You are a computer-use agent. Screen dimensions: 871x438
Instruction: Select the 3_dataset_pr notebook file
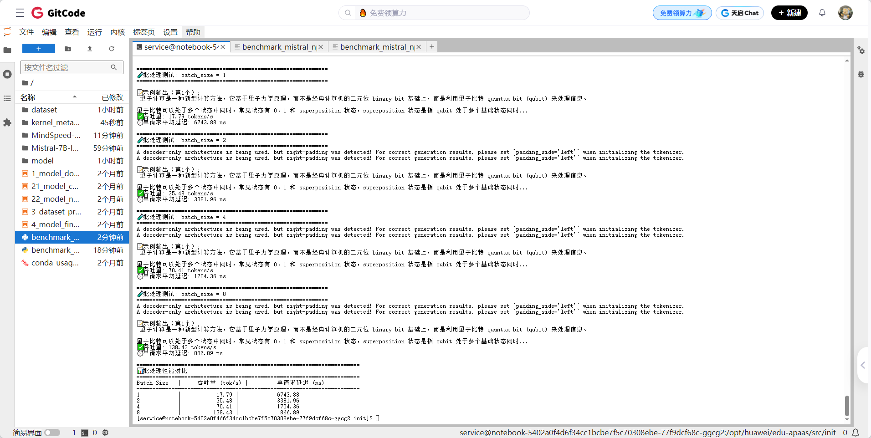pyautogui.click(x=73, y=212)
